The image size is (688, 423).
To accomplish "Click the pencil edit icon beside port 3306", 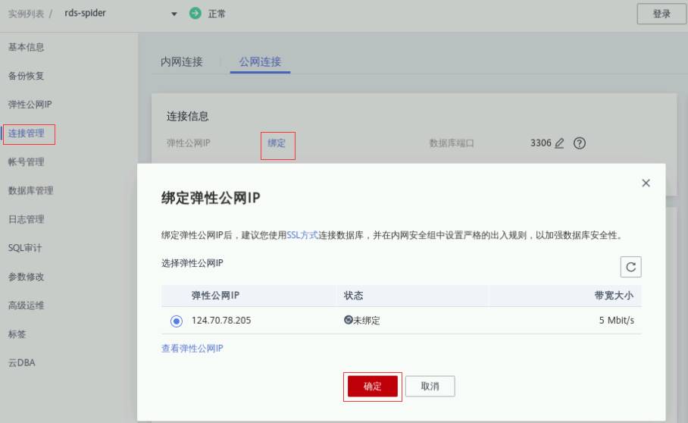I will 559,143.
